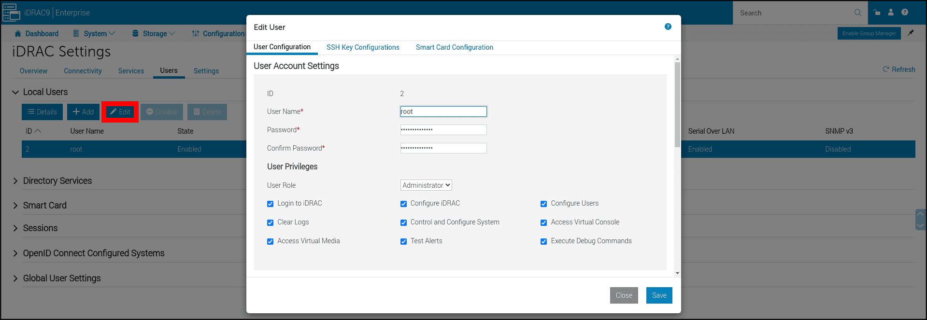This screenshot has width=927, height=320.
Task: Select the User Configuration tab
Action: point(282,47)
